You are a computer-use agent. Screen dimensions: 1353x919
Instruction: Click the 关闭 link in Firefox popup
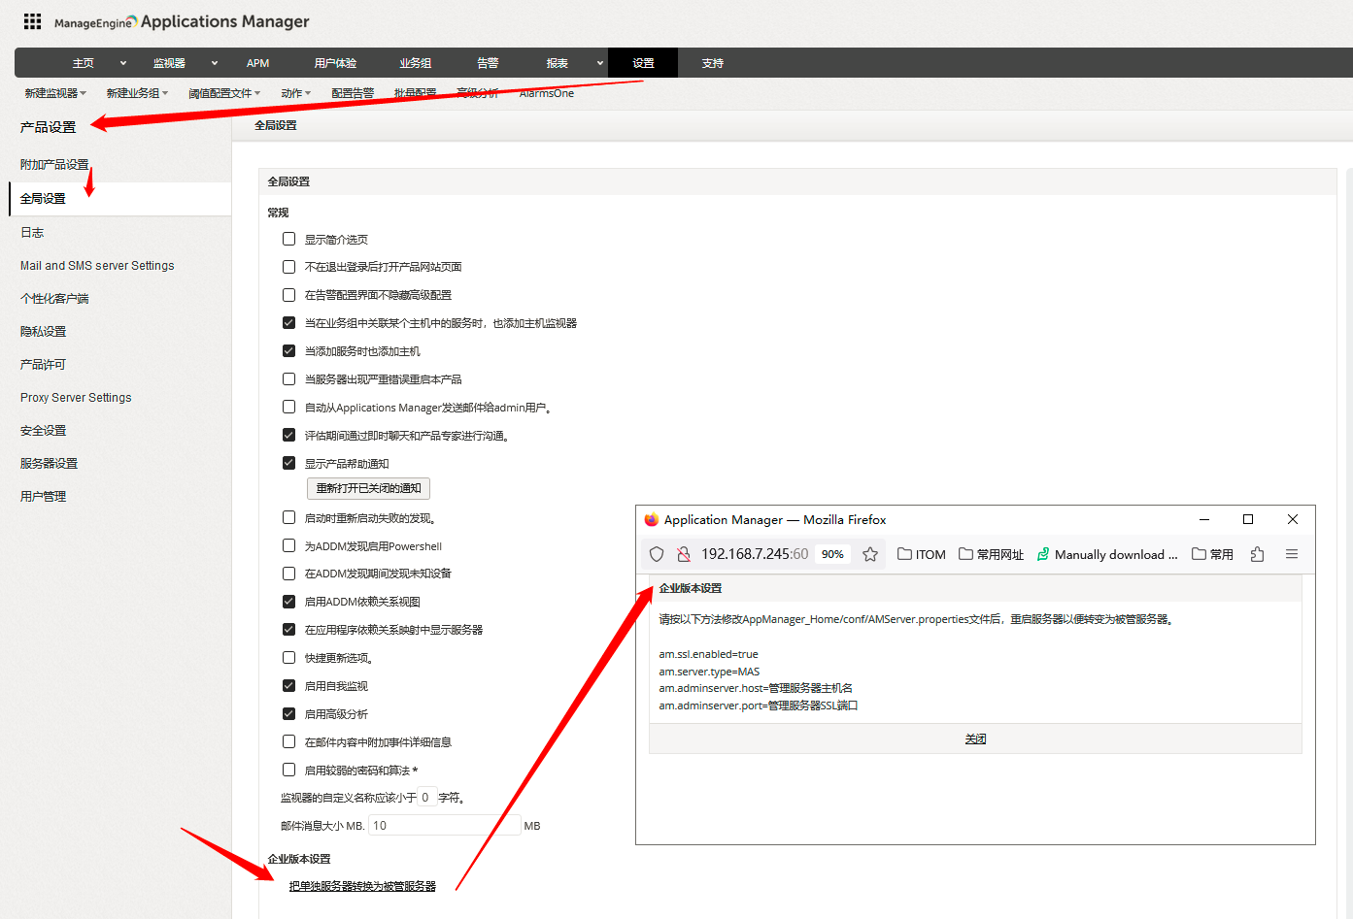pos(975,739)
